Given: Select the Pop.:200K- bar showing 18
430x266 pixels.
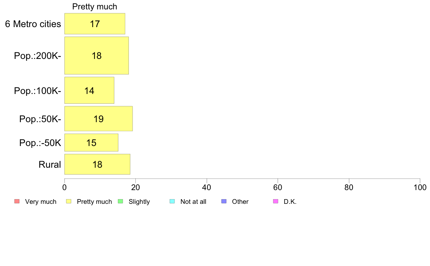Looking at the screenshot, I should pyautogui.click(x=97, y=56).
